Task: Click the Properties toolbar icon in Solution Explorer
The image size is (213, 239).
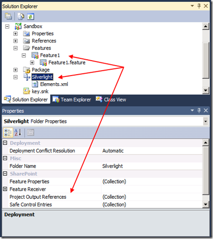Action: pos(8,16)
